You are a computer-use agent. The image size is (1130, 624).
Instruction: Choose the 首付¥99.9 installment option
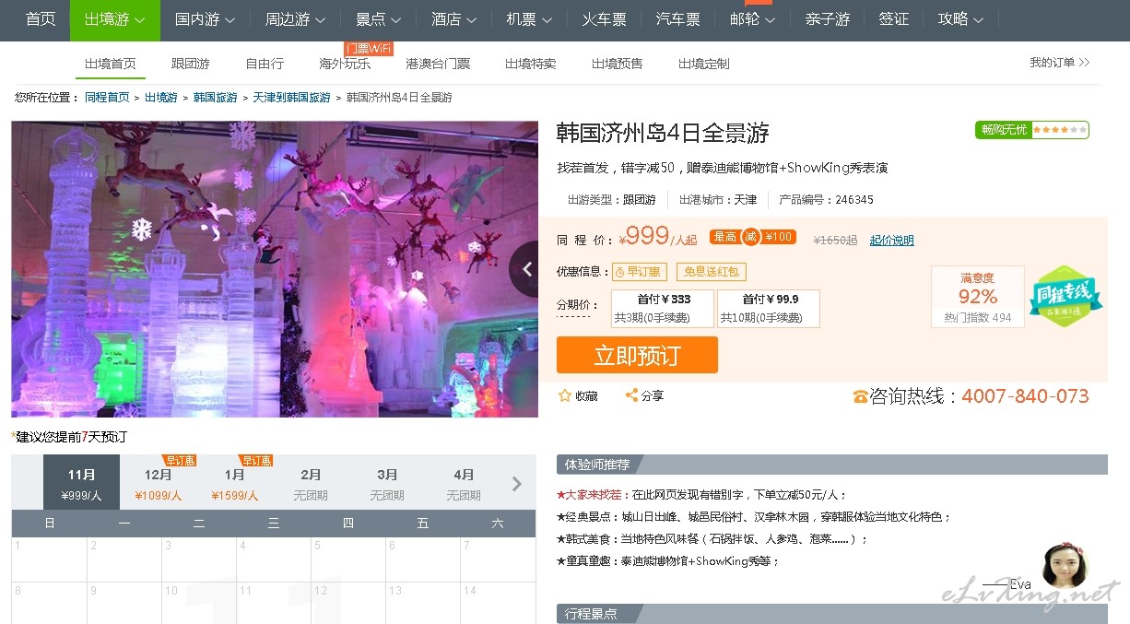coord(769,309)
